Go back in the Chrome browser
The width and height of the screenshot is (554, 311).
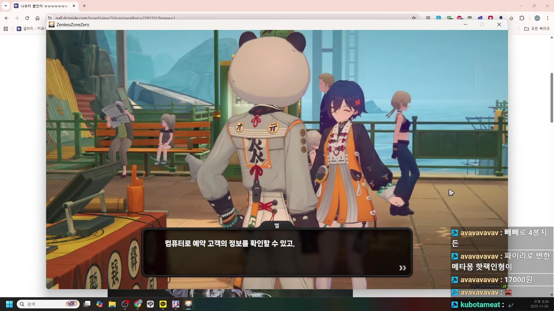6,18
